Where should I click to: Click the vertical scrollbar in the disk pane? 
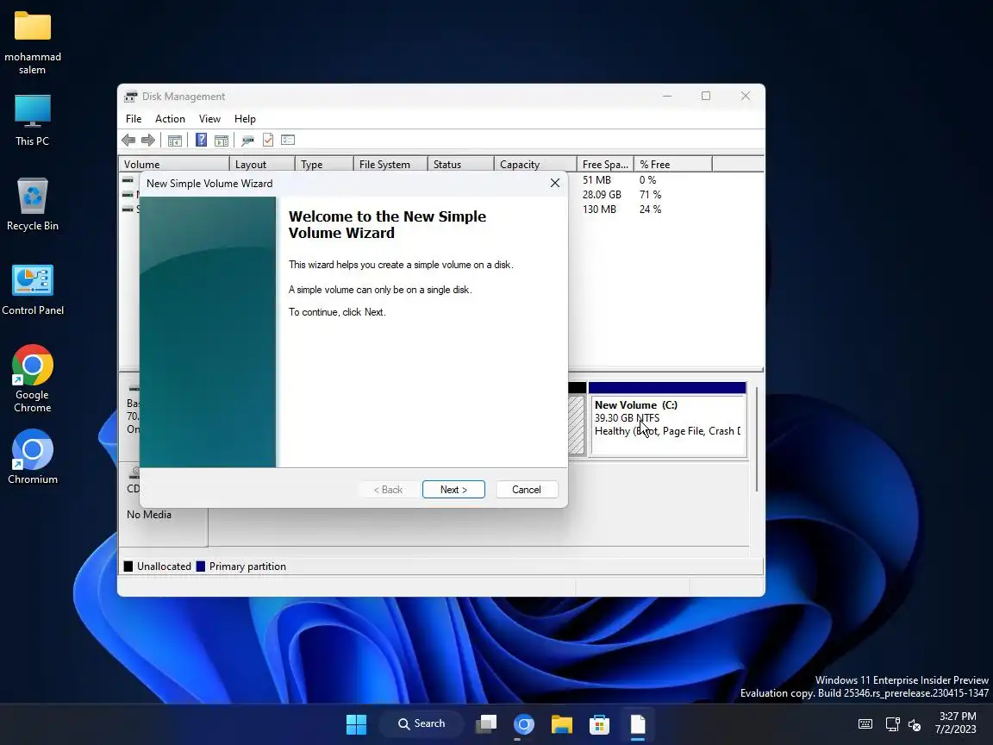pos(757,440)
